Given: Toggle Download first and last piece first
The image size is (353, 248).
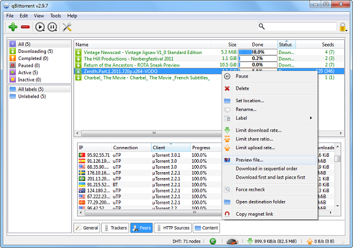Looking at the screenshot, I should [270, 177].
